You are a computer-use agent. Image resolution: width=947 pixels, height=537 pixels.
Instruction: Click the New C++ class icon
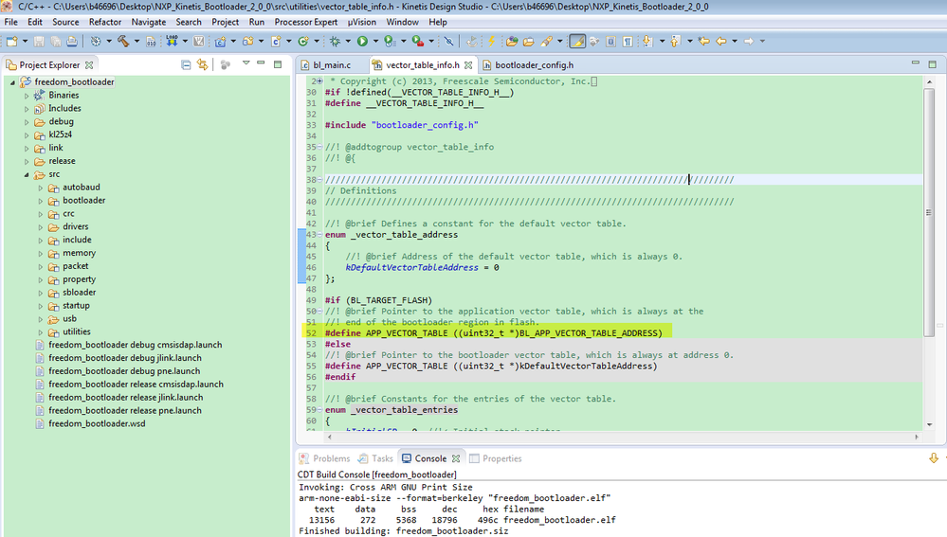point(303,41)
